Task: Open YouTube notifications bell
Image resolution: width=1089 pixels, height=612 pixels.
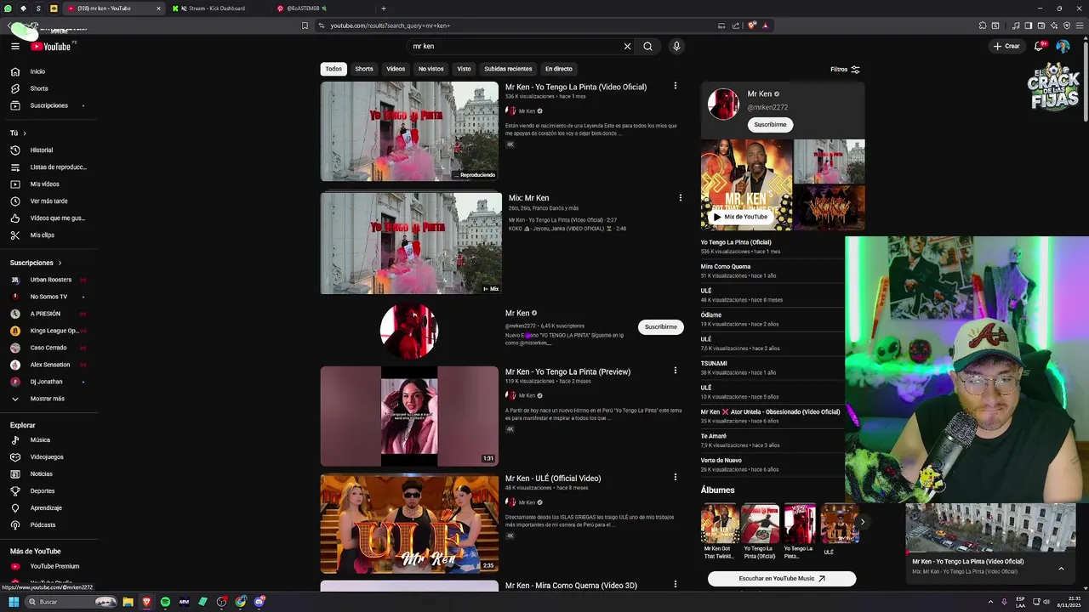Action: coord(1038,47)
